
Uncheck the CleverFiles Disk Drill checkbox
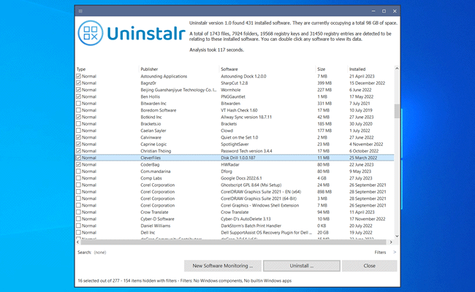[x=78, y=158]
